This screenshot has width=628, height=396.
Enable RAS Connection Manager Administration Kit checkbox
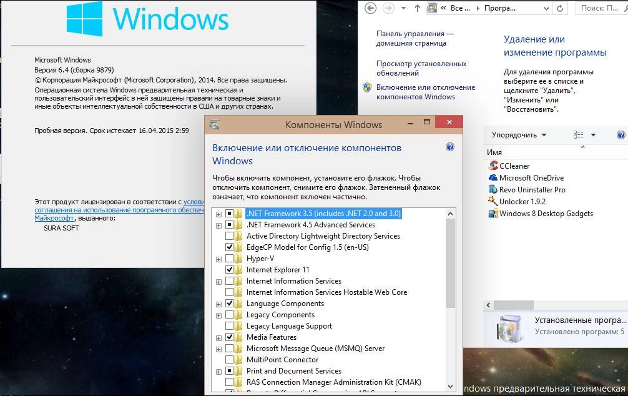tap(230, 382)
